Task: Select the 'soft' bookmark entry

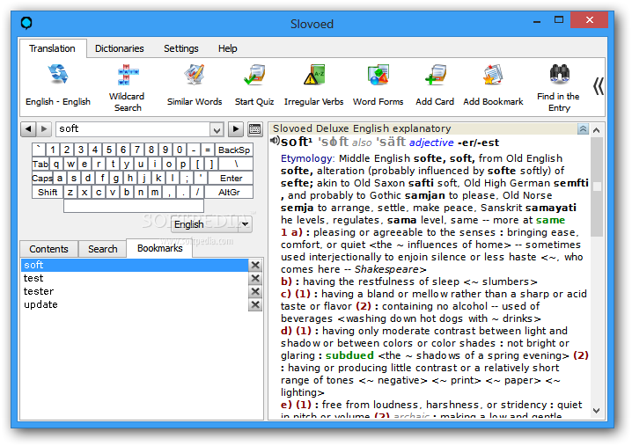Action: pyautogui.click(x=134, y=265)
